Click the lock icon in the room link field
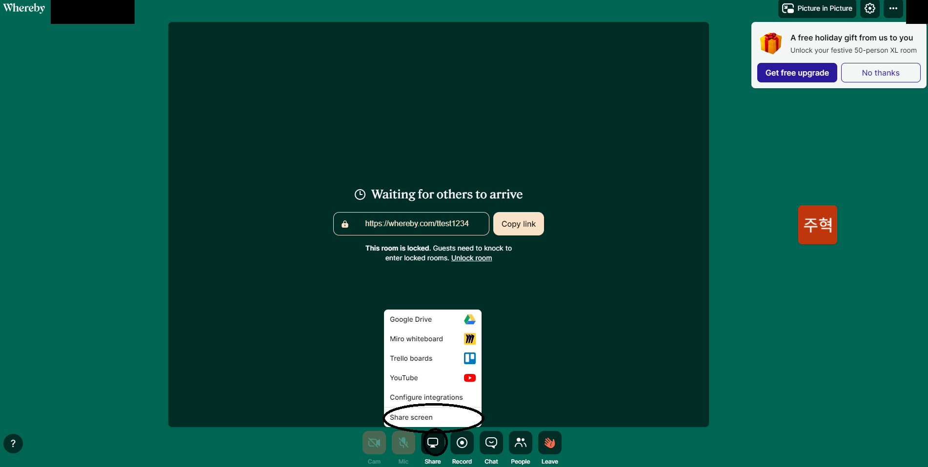This screenshot has height=467, width=928. [345, 224]
